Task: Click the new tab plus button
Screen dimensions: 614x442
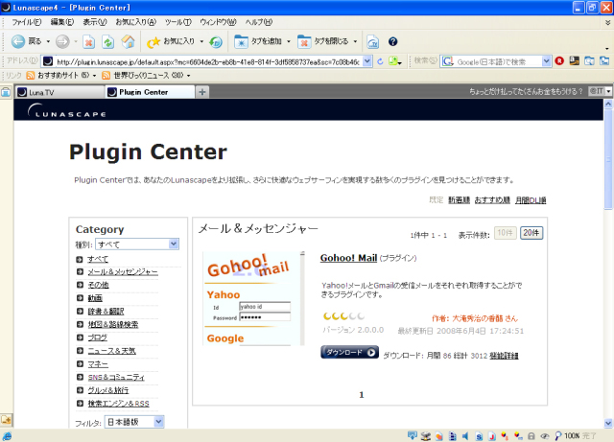Action: tap(202, 92)
